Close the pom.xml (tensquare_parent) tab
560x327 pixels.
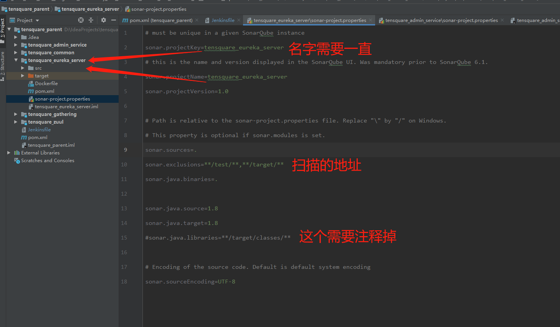[x=197, y=20]
